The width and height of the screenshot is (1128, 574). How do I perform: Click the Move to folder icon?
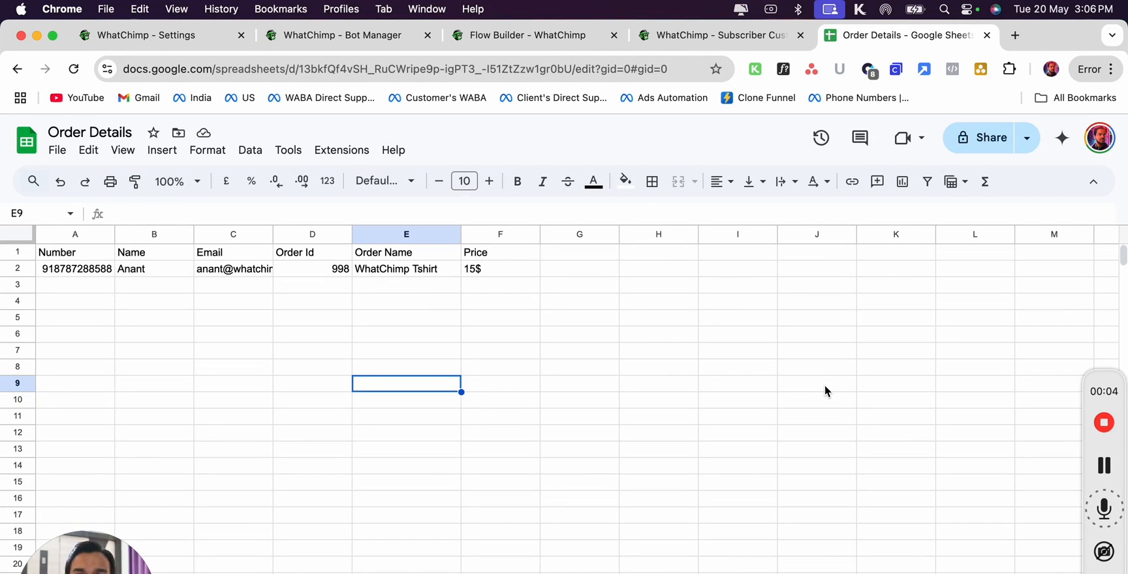(x=178, y=132)
